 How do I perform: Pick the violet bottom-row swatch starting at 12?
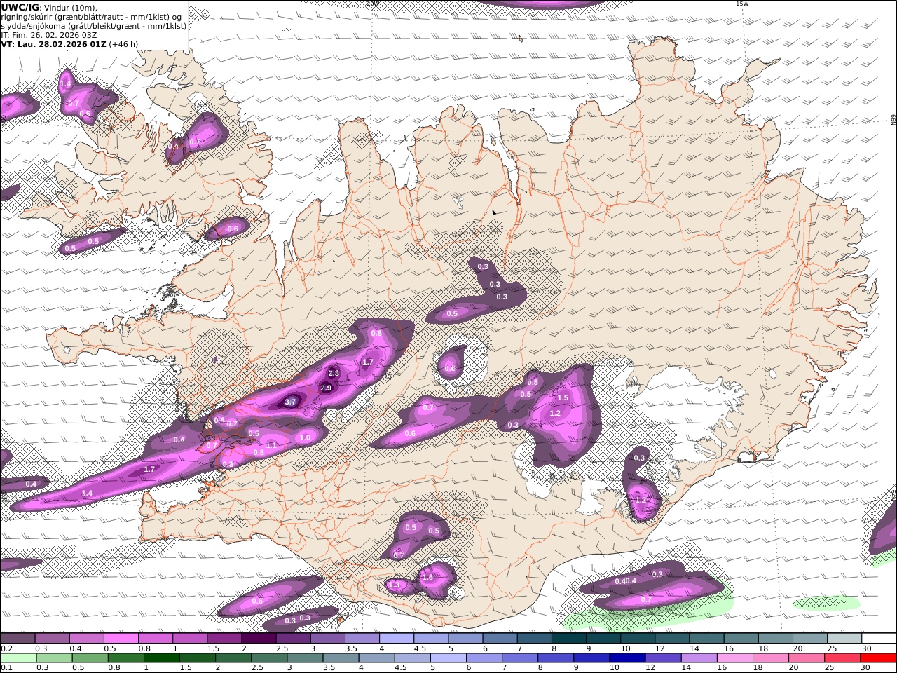coord(664,658)
